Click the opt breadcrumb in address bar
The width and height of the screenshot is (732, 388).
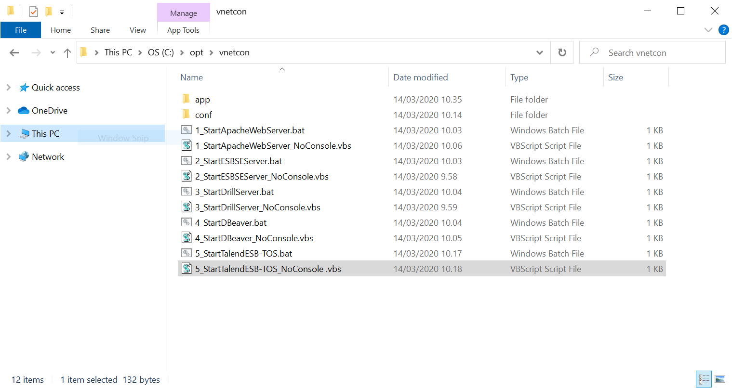[x=196, y=52]
